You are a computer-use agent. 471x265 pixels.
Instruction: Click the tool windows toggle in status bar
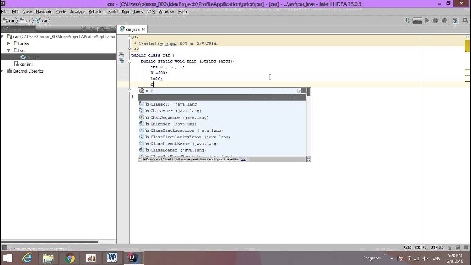click(4, 248)
